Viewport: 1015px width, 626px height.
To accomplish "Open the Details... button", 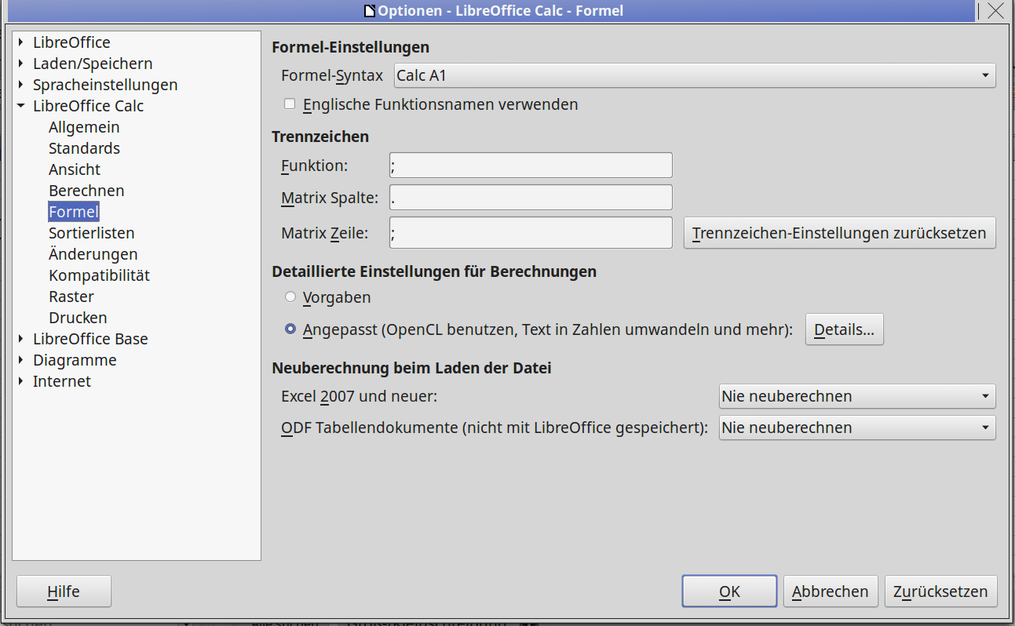I will pyautogui.click(x=845, y=329).
